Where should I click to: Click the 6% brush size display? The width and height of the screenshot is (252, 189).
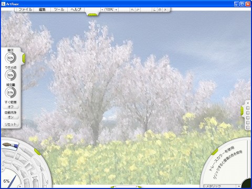tap(6, 181)
